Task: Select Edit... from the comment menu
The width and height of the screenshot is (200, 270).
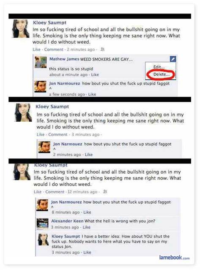Action: pos(159,67)
